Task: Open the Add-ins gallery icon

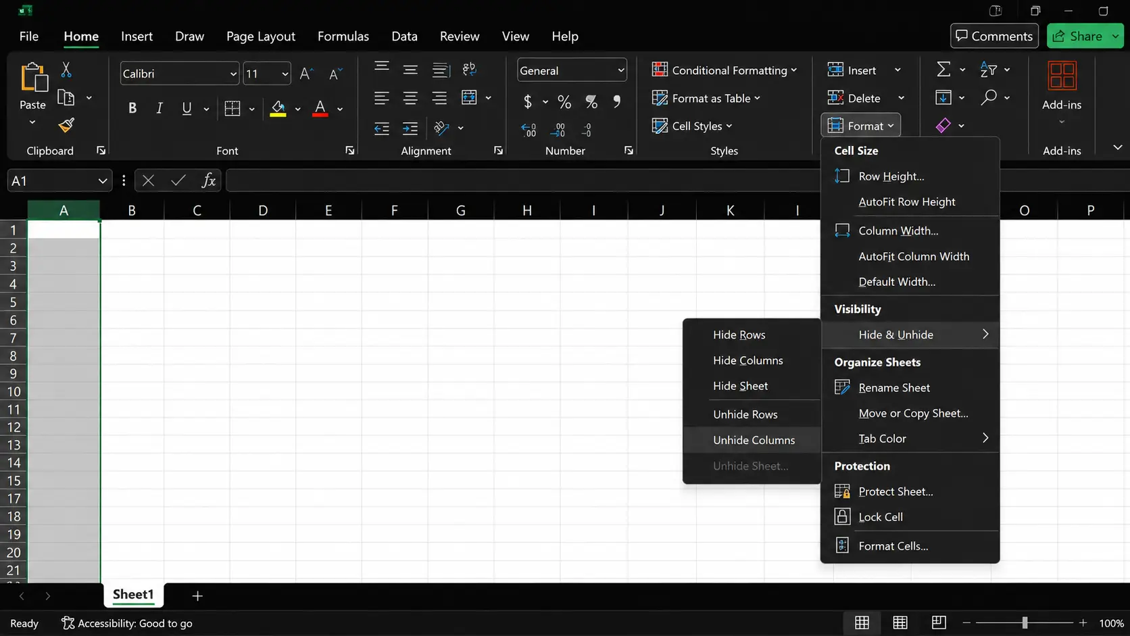Action: click(1062, 75)
